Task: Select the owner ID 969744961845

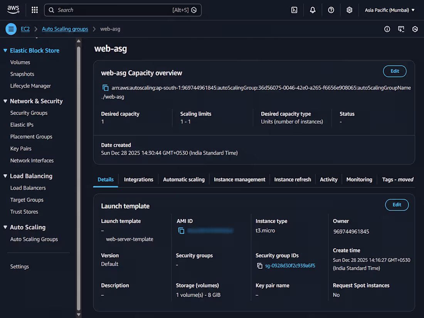Action: (x=351, y=232)
